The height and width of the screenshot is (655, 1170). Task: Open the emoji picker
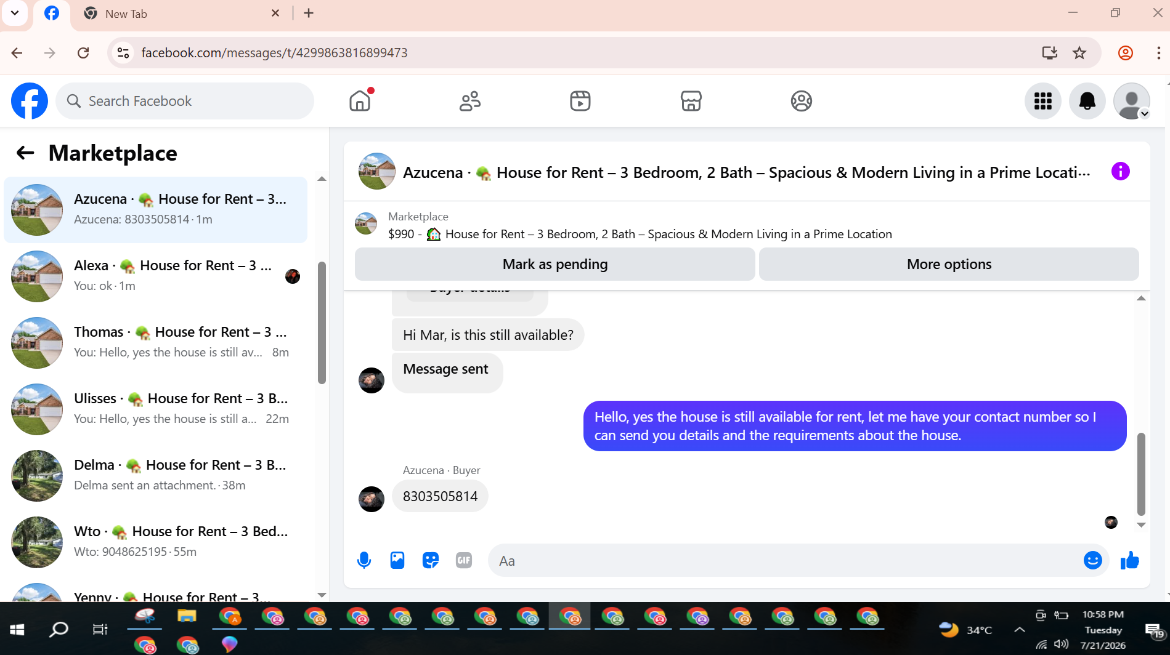pyautogui.click(x=1093, y=560)
